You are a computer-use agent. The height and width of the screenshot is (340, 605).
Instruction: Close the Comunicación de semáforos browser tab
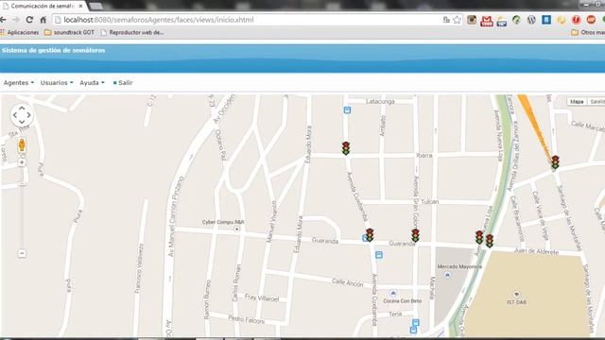point(80,7)
